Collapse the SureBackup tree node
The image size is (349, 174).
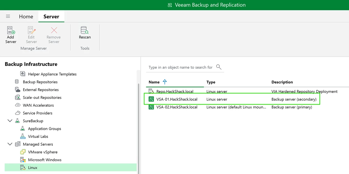[10, 121]
